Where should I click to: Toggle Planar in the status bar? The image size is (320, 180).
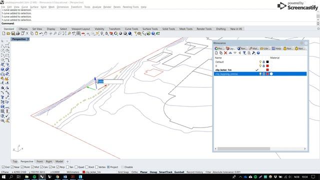point(143,172)
